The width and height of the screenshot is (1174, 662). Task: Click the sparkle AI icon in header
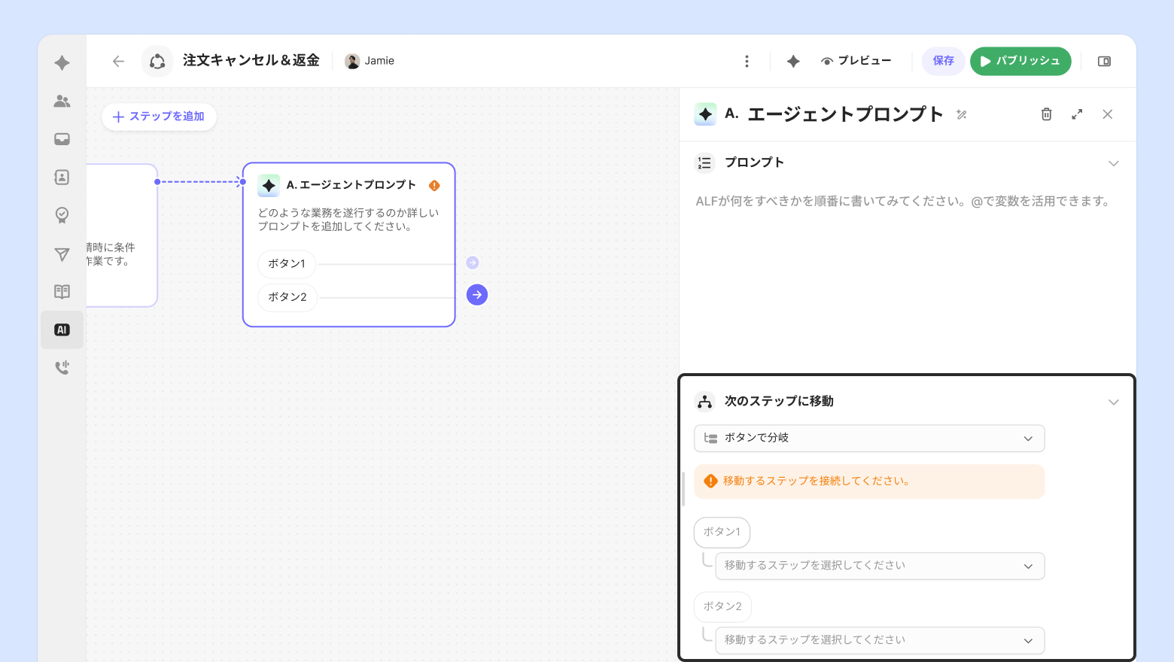793,62
